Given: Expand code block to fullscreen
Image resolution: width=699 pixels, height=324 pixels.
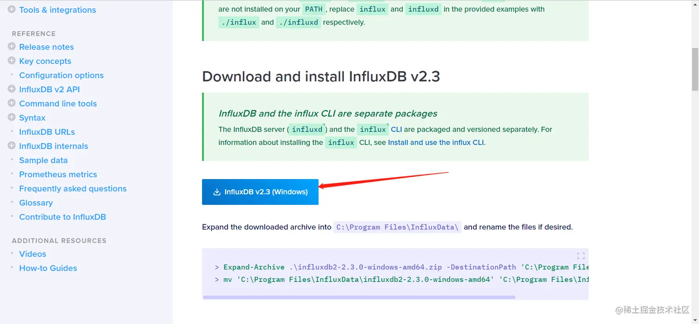Looking at the screenshot, I should 581,256.
